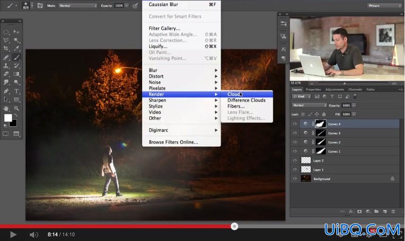Open Phlearn workspace dropdown
This screenshot has height=241, width=405.
click(384, 5)
